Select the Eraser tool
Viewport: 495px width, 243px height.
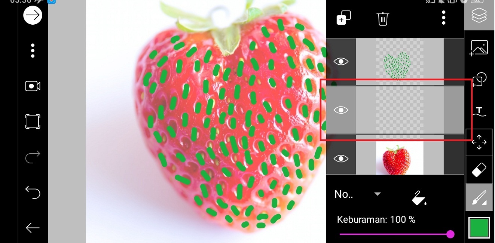(479, 170)
